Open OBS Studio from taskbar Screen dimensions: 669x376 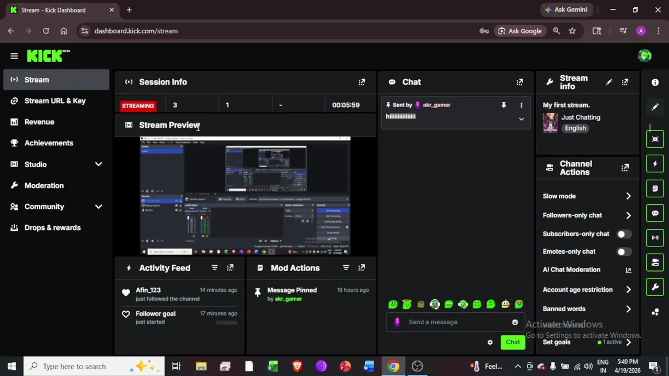[x=417, y=366]
